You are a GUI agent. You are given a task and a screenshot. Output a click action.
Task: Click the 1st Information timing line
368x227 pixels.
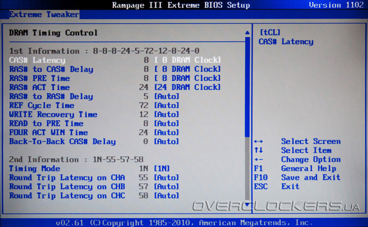pos(104,51)
